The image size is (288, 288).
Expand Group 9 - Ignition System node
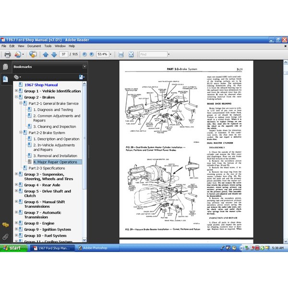pyautogui.click(x=16, y=229)
